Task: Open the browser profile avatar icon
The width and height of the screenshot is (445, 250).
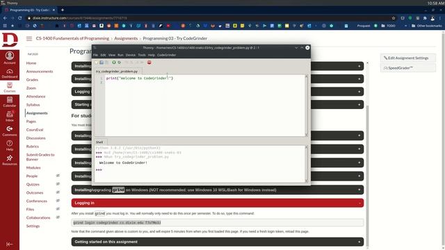Action: [x=432, y=18]
